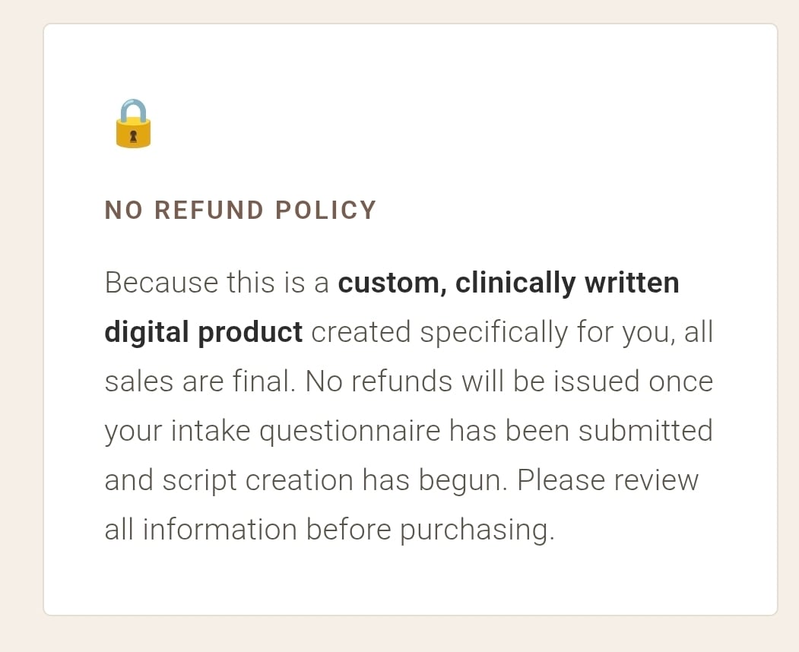Click the word 'your' before intake questionnaire
799x652 pixels.
click(132, 431)
